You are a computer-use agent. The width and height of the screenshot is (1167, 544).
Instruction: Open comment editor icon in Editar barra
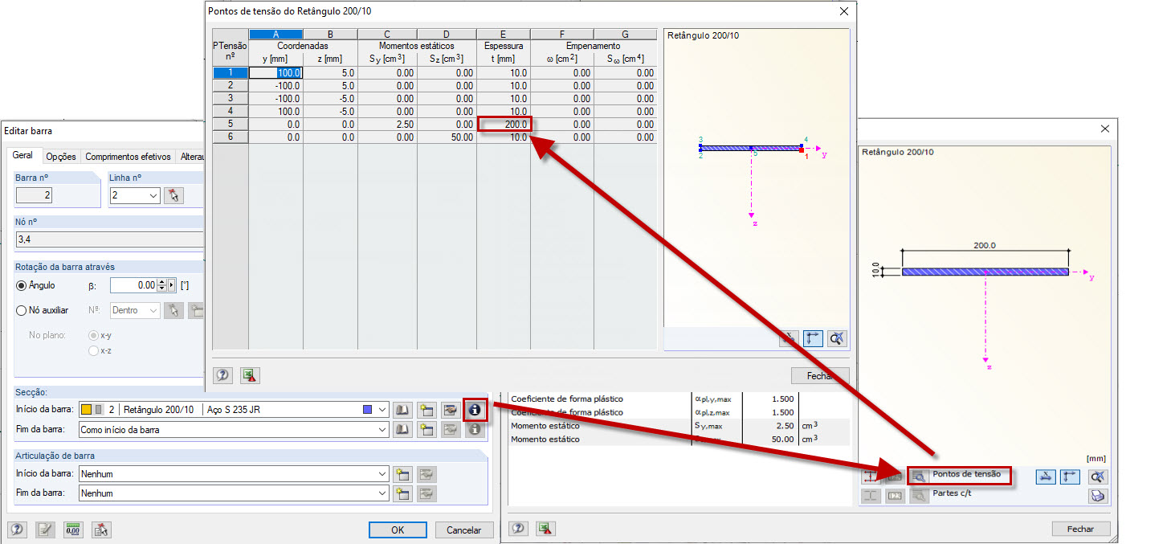click(x=45, y=530)
